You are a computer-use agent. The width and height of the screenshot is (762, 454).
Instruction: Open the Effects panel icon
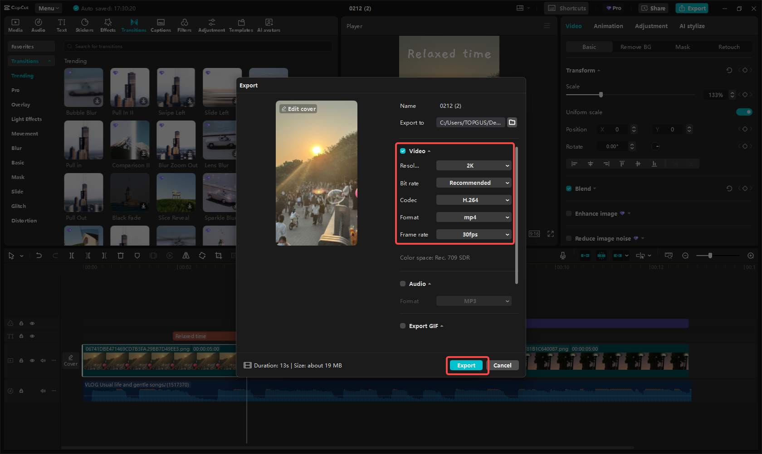[108, 25]
